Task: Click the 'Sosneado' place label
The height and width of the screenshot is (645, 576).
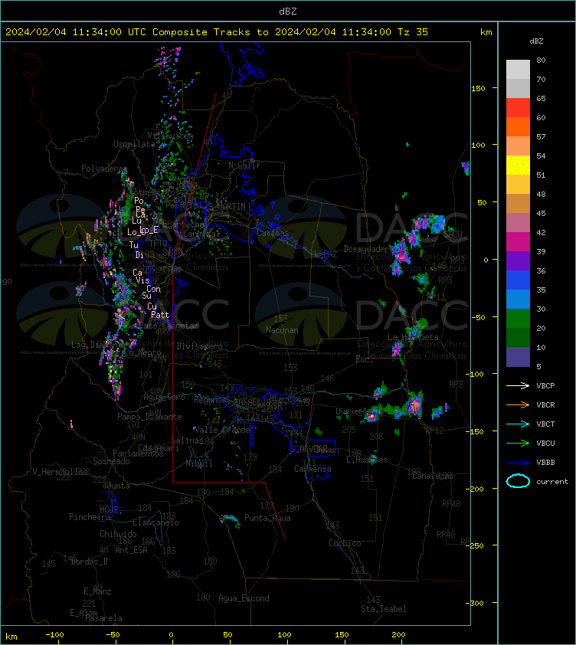Action: [111, 462]
